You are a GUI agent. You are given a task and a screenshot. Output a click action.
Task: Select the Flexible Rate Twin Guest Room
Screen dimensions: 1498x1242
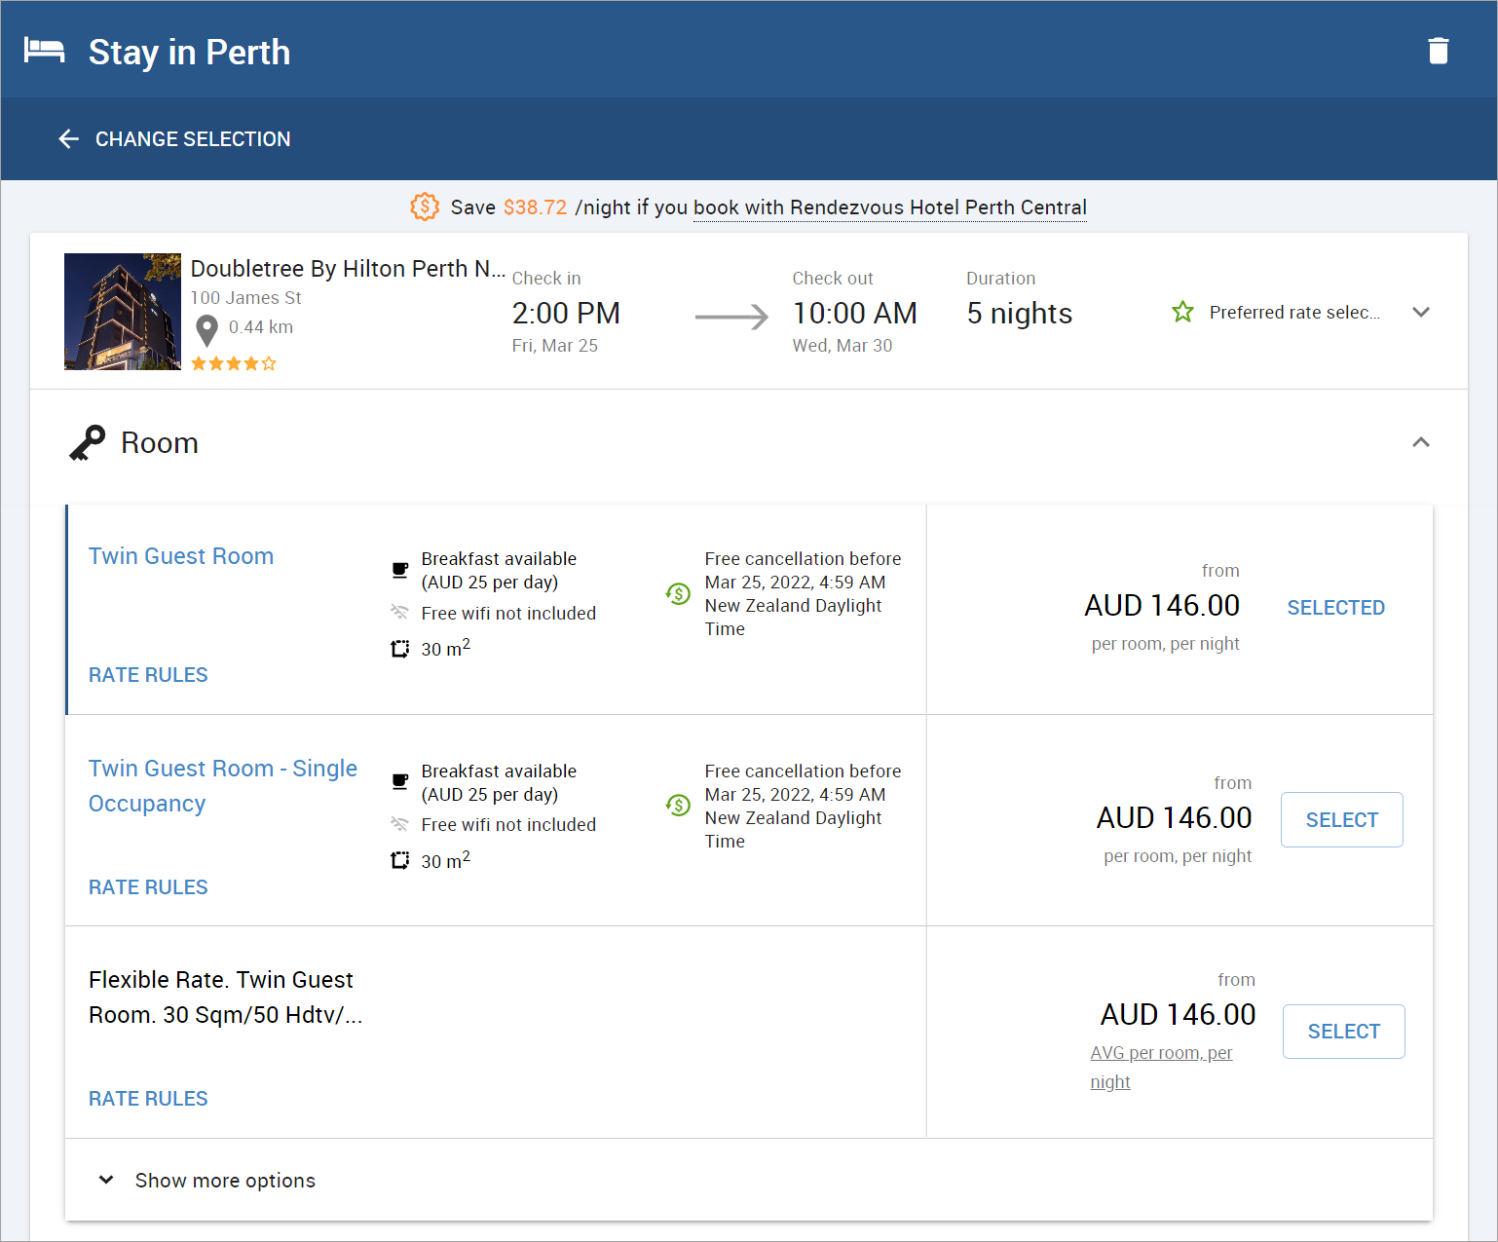(1343, 1032)
